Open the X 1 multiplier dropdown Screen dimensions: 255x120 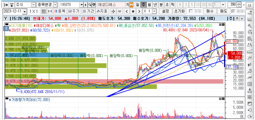point(154,11)
